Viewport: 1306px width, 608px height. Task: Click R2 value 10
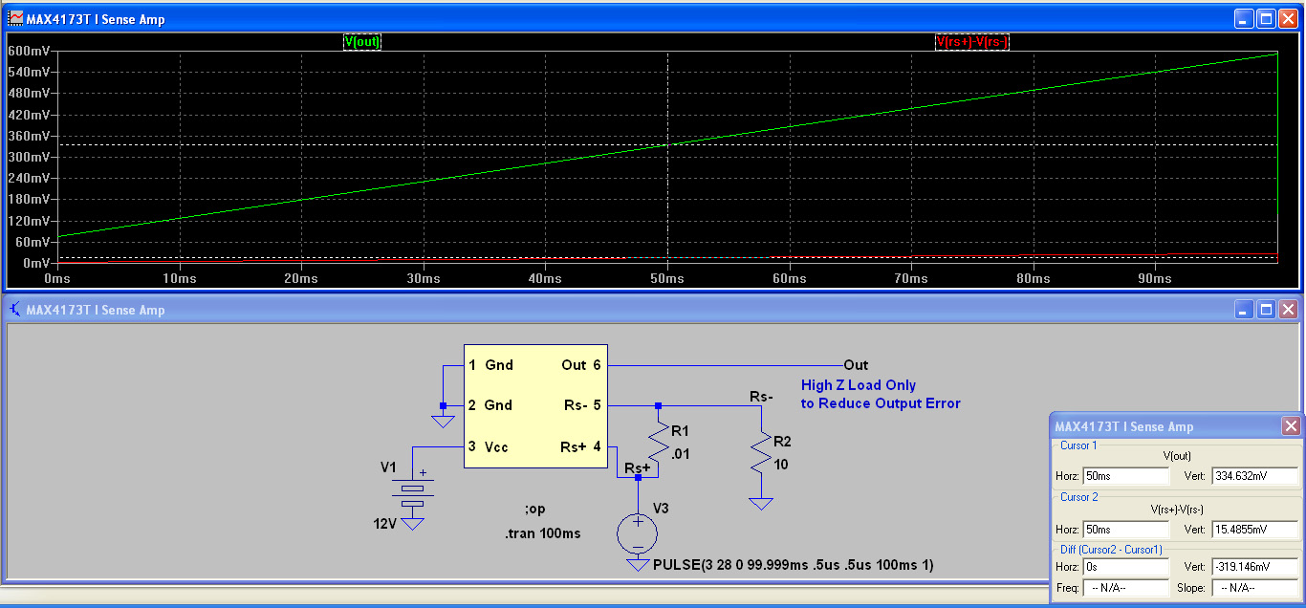click(781, 464)
